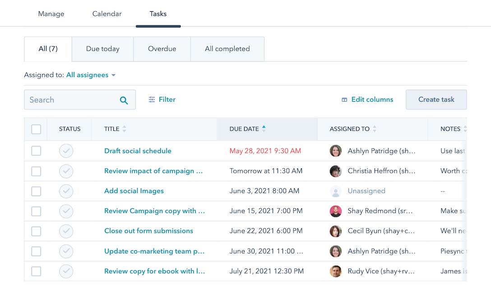Screen dimensions: 491x290
Task: Tick the select-all checkbox in table header
Action: (36, 129)
